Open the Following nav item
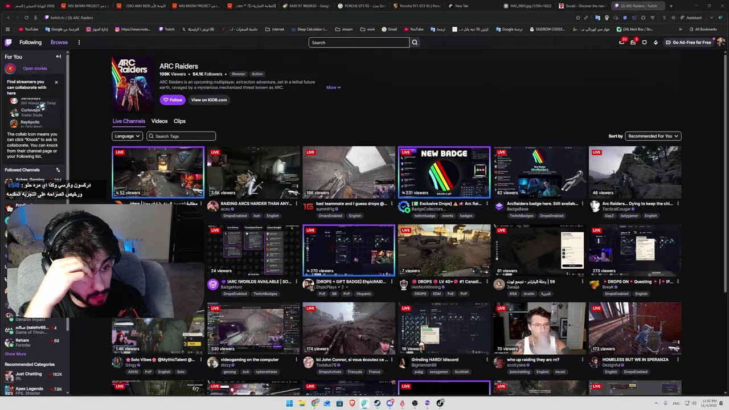The image size is (729, 410). point(30,42)
